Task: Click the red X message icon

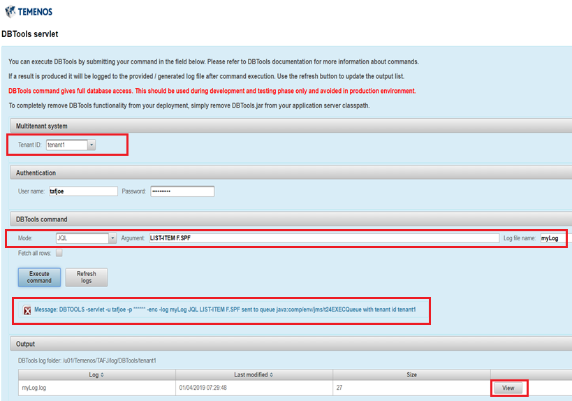Action: [x=27, y=310]
